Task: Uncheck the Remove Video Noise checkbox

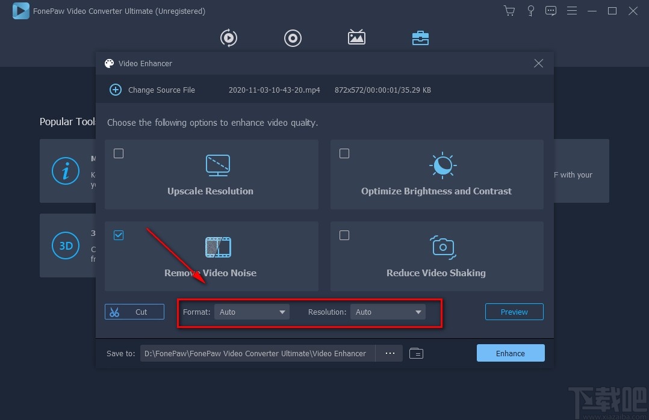Action: pos(119,235)
